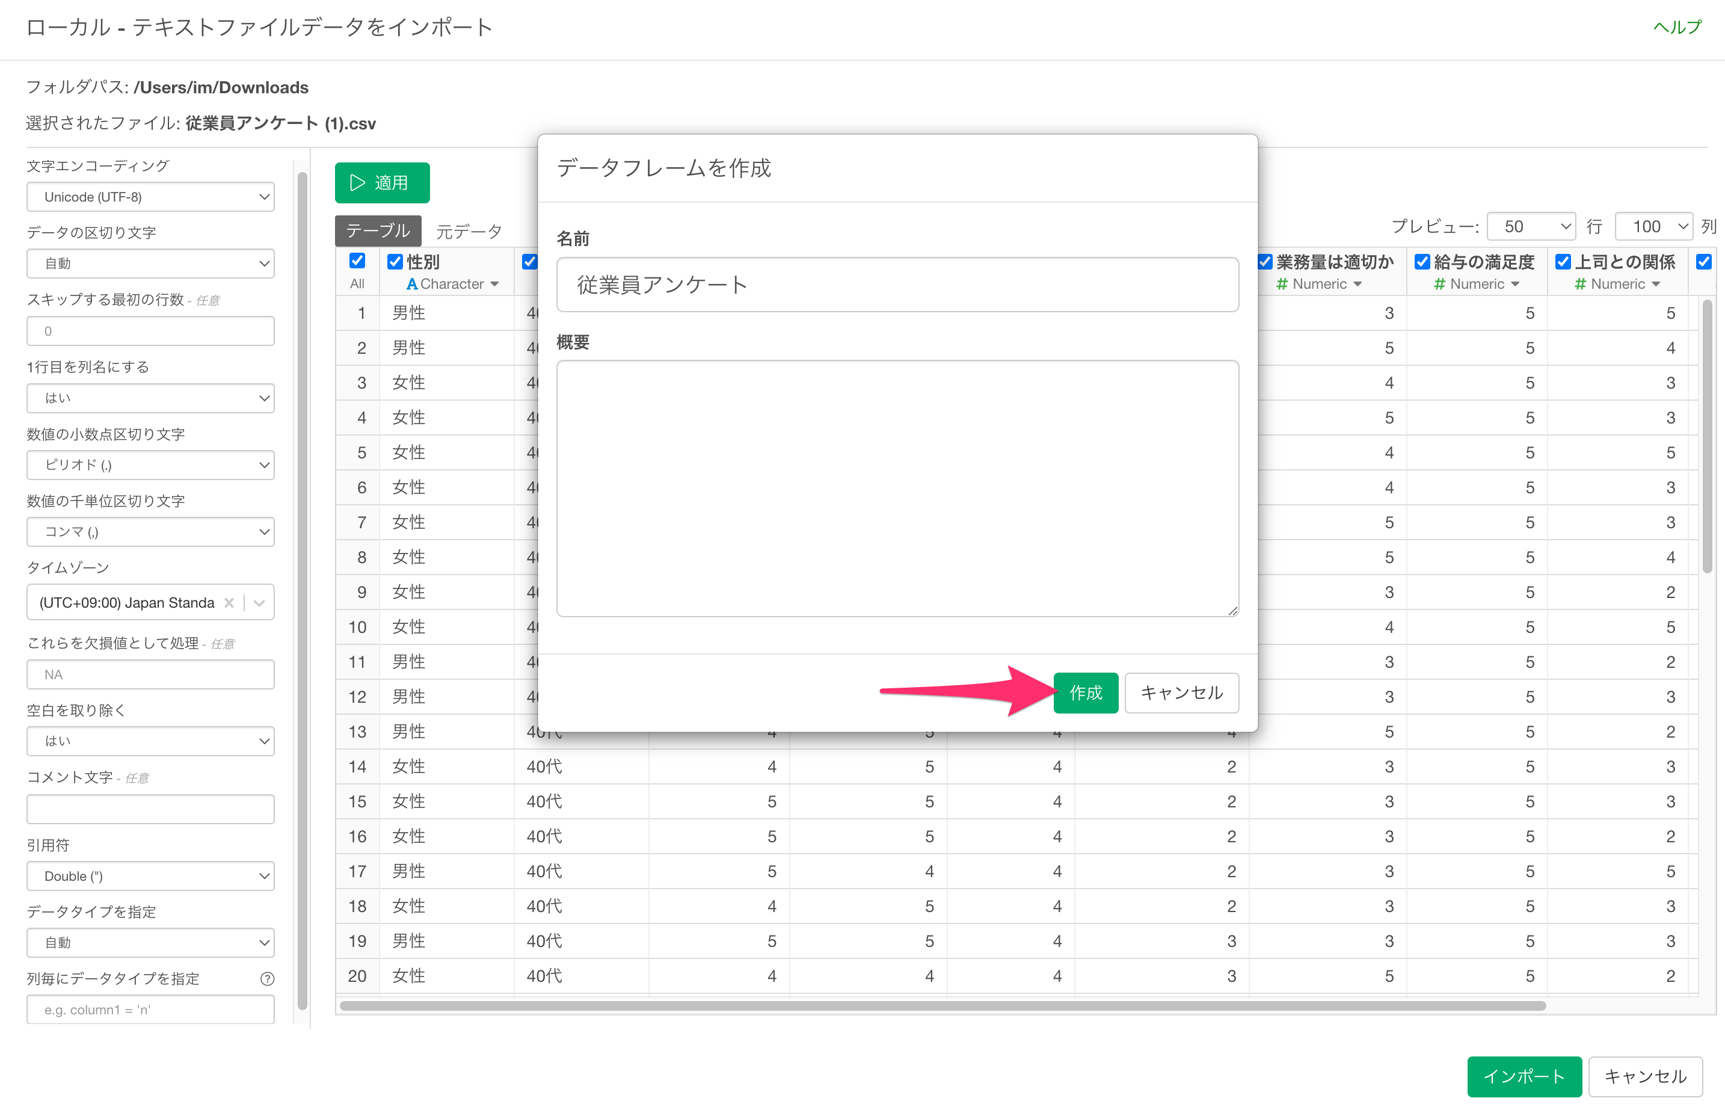The image size is (1725, 1107).
Task: Click the bottom-right キャンセル button
Action: pos(1645,1077)
